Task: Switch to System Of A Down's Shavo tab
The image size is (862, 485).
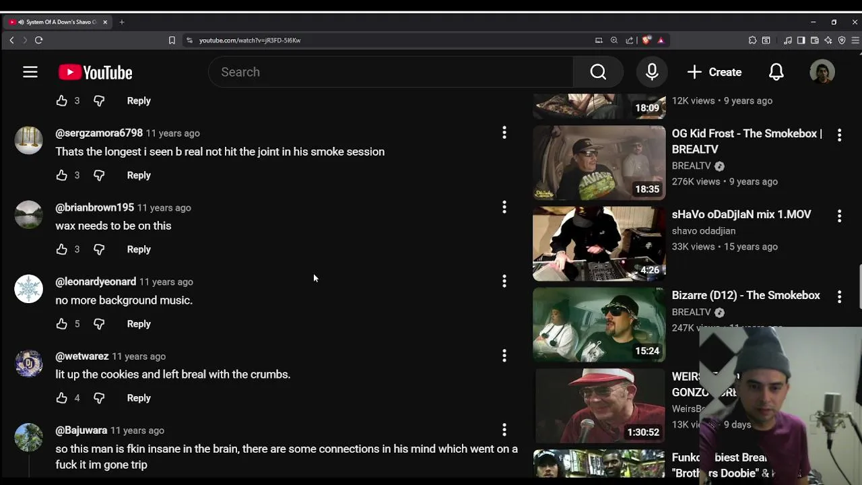Action: pos(59,22)
